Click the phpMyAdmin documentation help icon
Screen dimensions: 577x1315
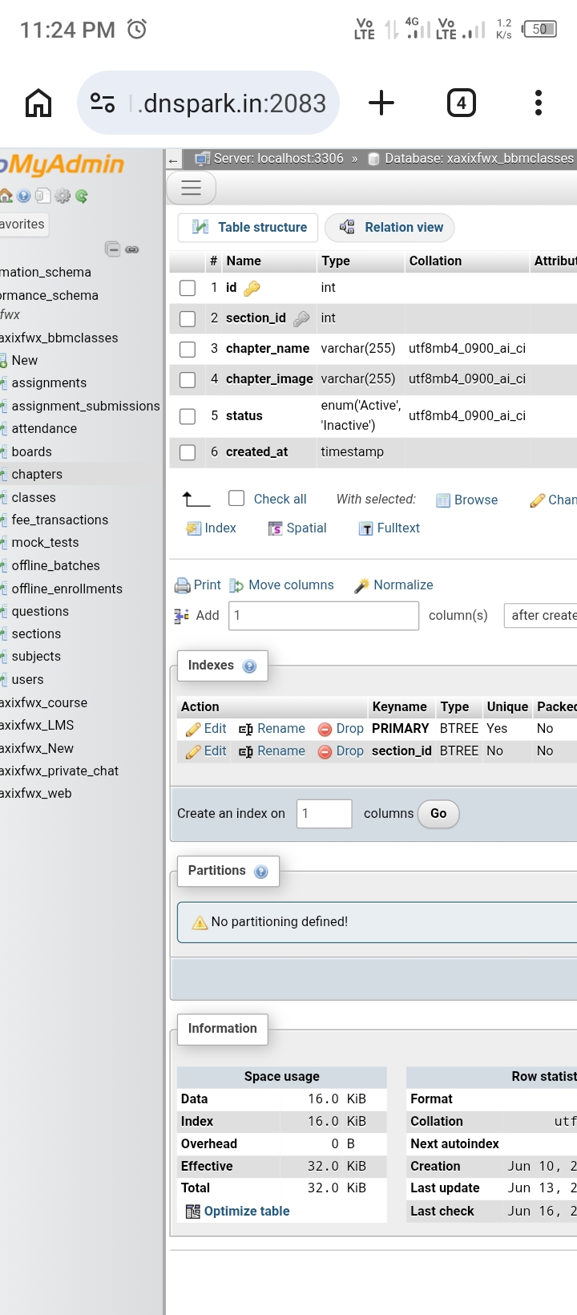pyautogui.click(x=24, y=196)
